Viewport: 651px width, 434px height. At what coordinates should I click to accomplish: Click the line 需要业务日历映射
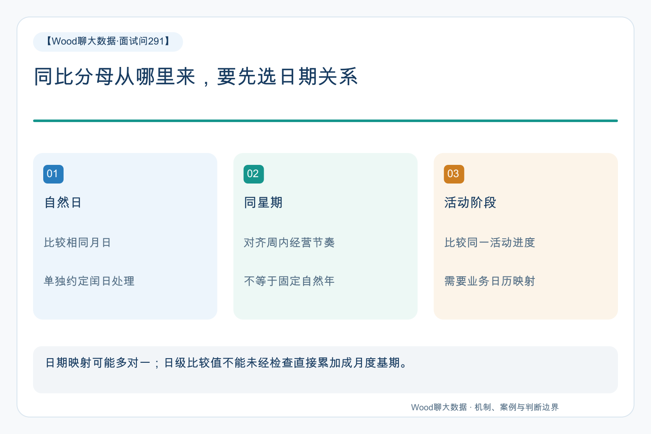click(x=490, y=281)
